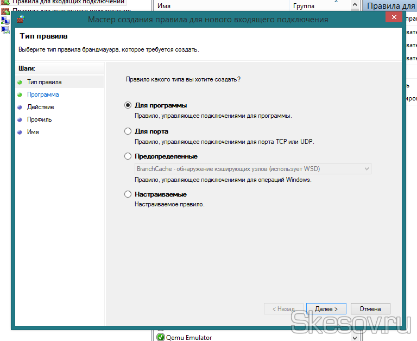This screenshot has height=341, width=417.
Task: Close the rule creation wizard window
Action: (393, 18)
